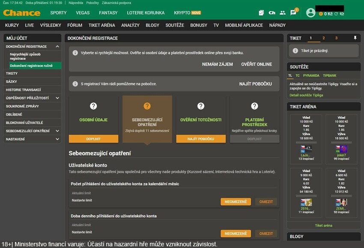The image size is (364, 248).
Task: Expand the Nastavení sidebar section
Action: tap(57, 139)
